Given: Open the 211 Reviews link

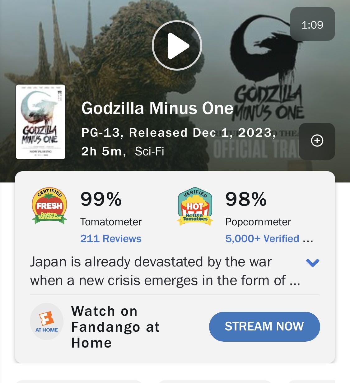Looking at the screenshot, I should coord(111,238).
